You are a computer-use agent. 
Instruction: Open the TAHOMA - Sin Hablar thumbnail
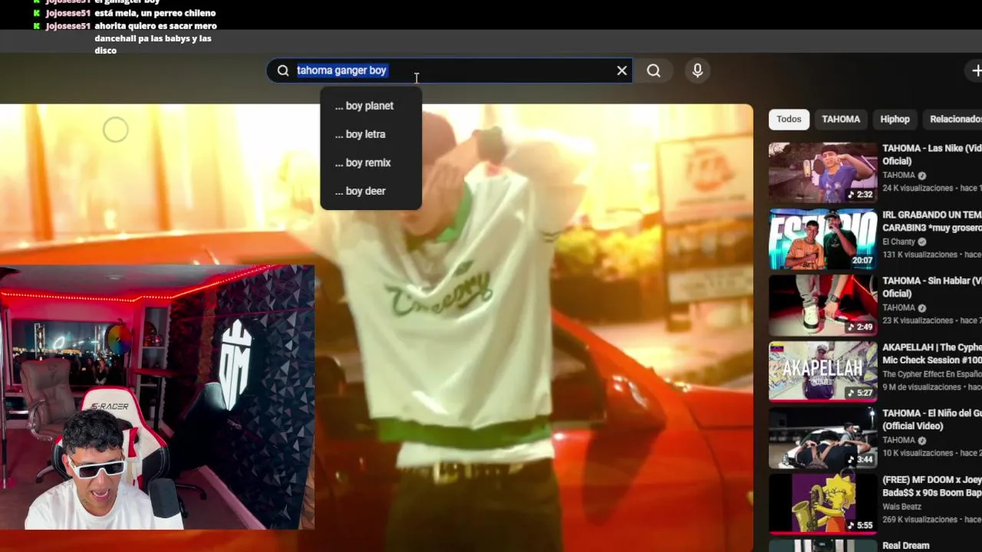[x=822, y=304]
